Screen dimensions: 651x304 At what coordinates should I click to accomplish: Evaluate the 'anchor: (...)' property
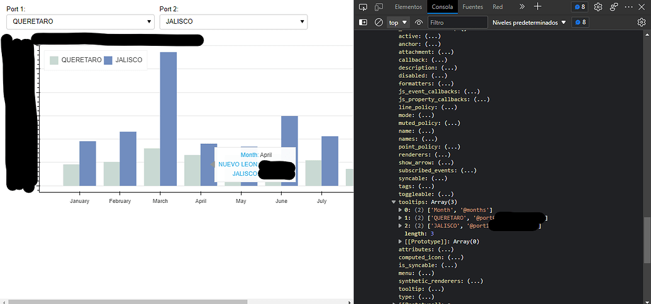pyautogui.click(x=420, y=44)
